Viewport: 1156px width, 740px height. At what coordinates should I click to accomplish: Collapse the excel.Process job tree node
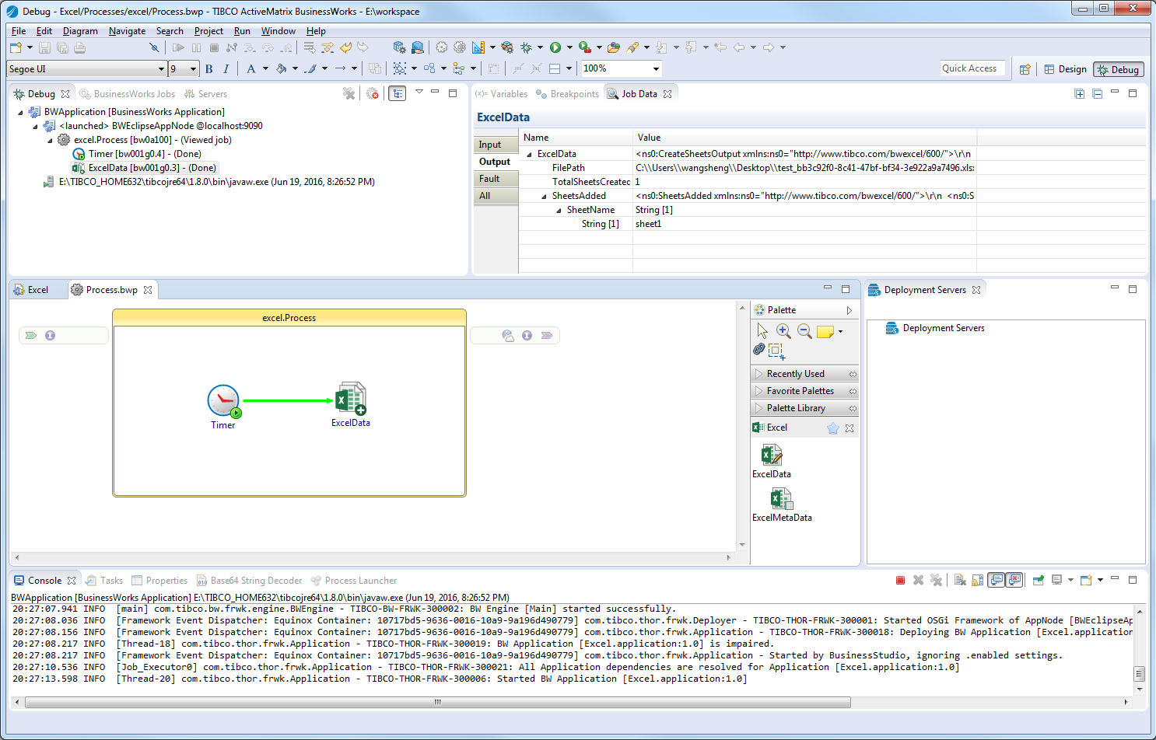coord(51,140)
